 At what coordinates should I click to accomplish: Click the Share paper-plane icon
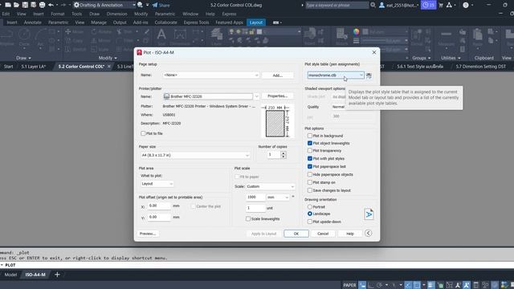[155, 5]
